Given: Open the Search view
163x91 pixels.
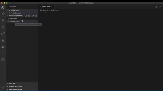Looking at the screenshot, I should coord(3,14).
